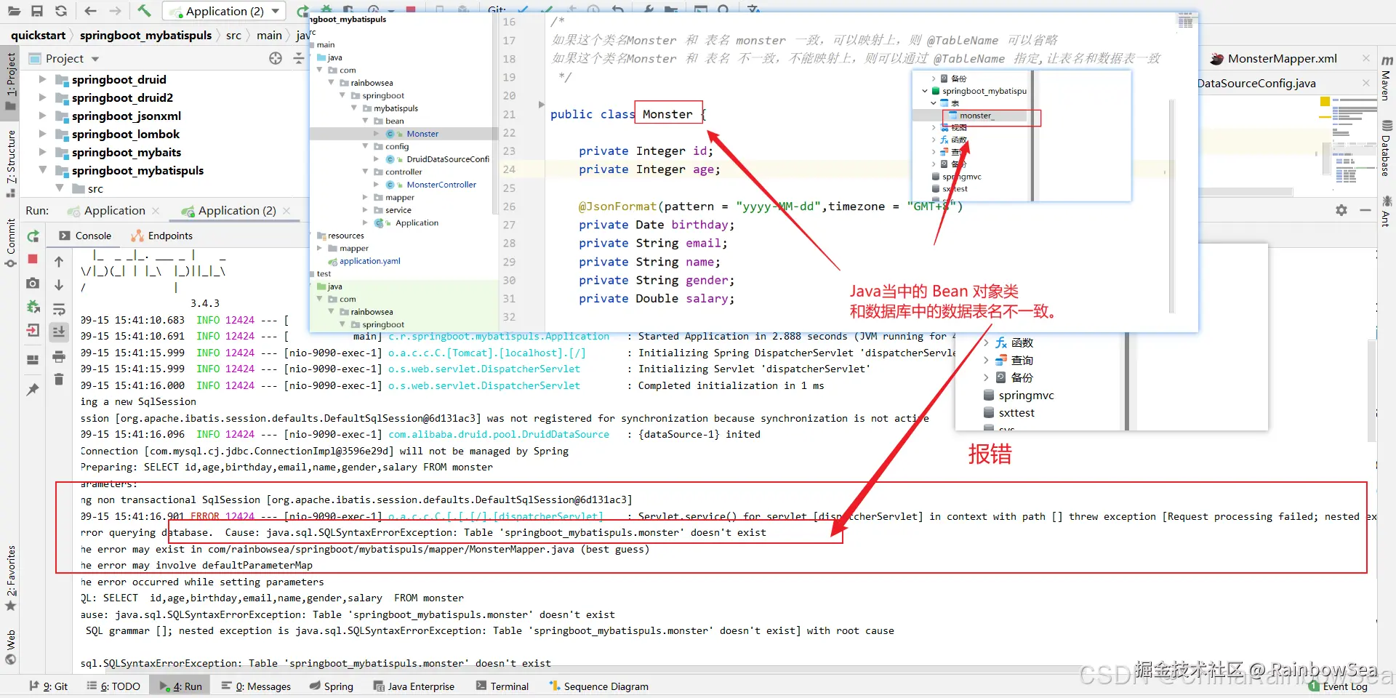Image resolution: width=1396 pixels, height=698 pixels.
Task: Attach debugger using the green bug icon
Action: tap(33, 307)
